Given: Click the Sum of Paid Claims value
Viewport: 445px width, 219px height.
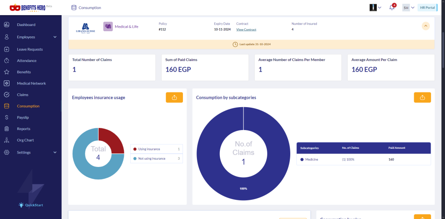Looking at the screenshot, I should click(x=178, y=69).
